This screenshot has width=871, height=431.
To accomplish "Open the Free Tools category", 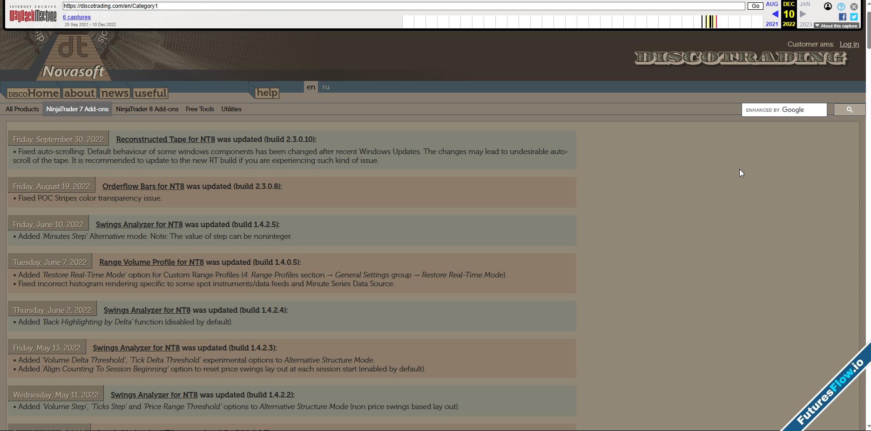I will point(200,109).
